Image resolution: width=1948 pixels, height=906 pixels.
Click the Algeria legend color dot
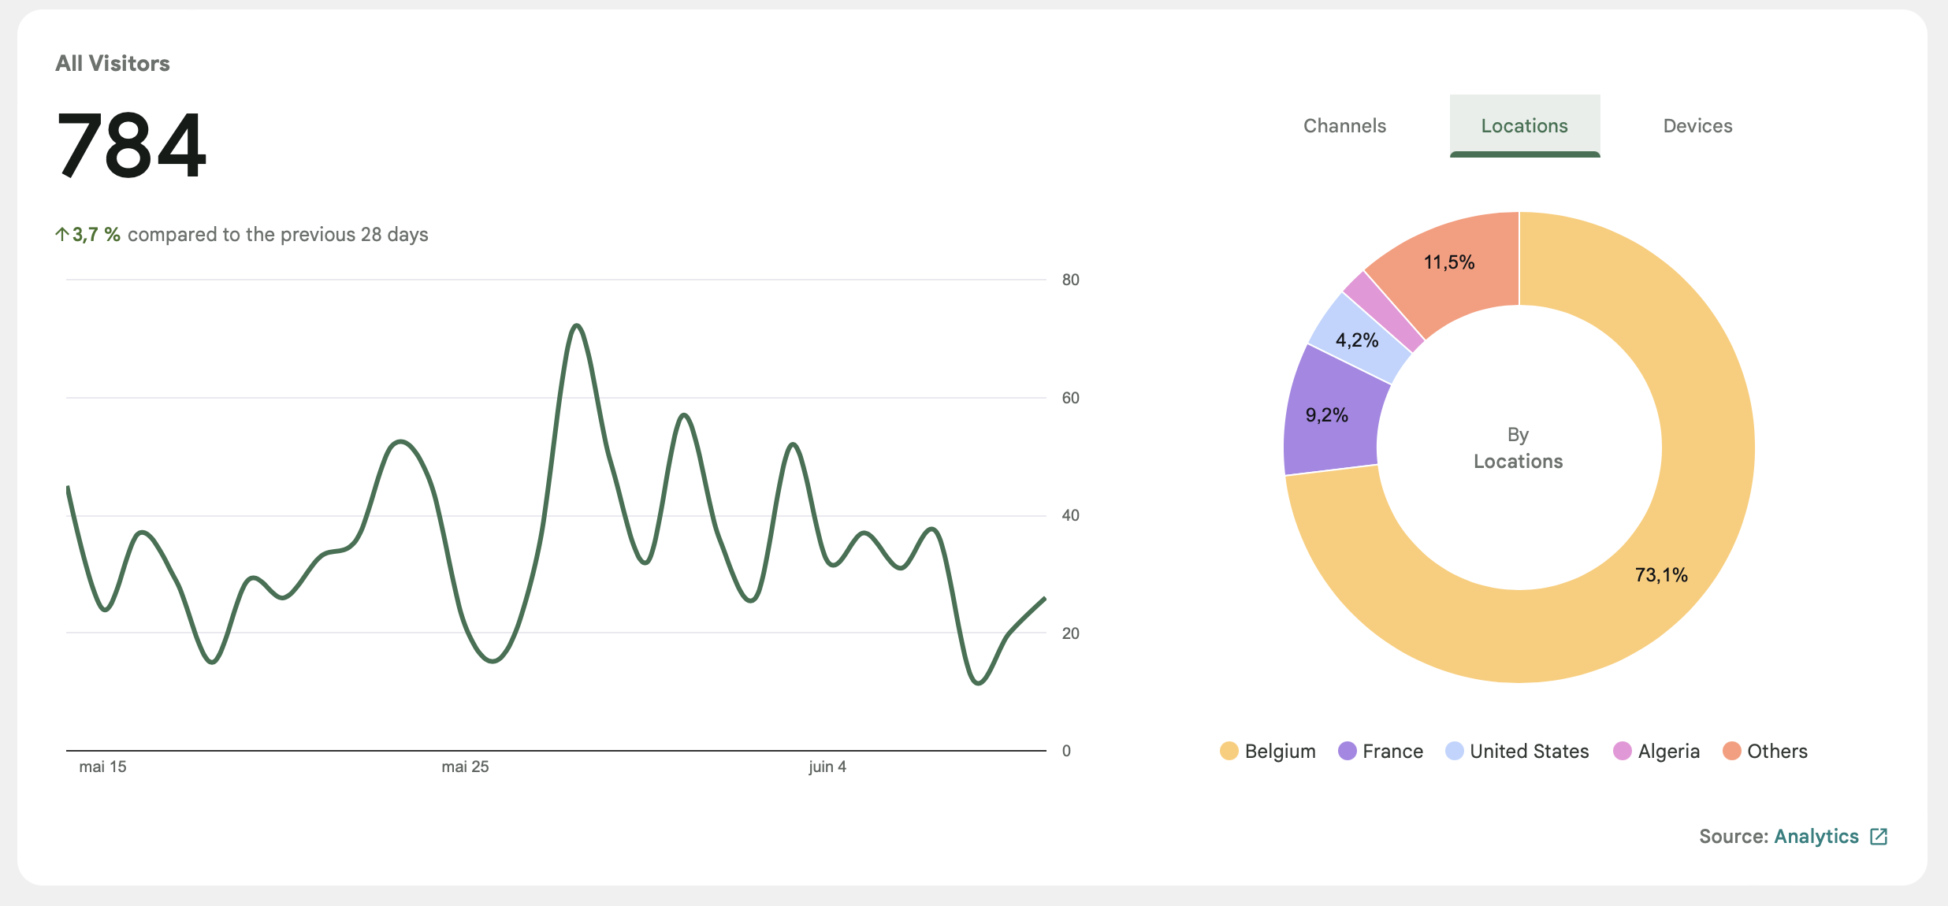tap(1622, 751)
